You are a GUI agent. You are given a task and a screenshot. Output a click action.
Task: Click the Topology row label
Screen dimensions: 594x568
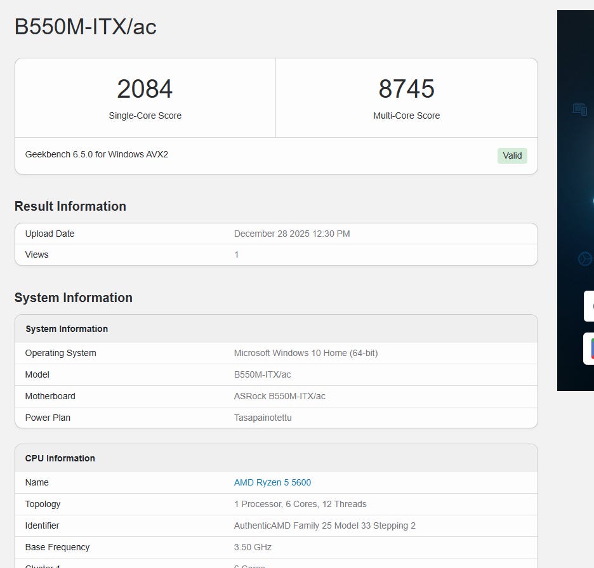43,504
